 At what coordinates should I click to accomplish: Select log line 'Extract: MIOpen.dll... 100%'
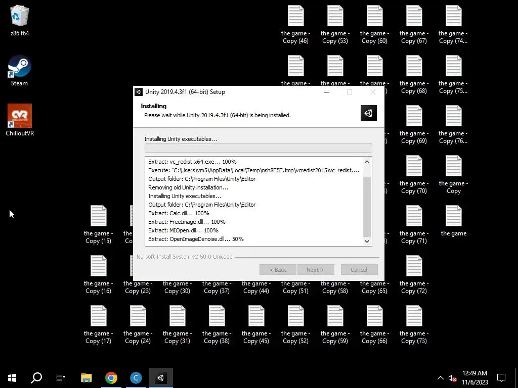tap(183, 230)
